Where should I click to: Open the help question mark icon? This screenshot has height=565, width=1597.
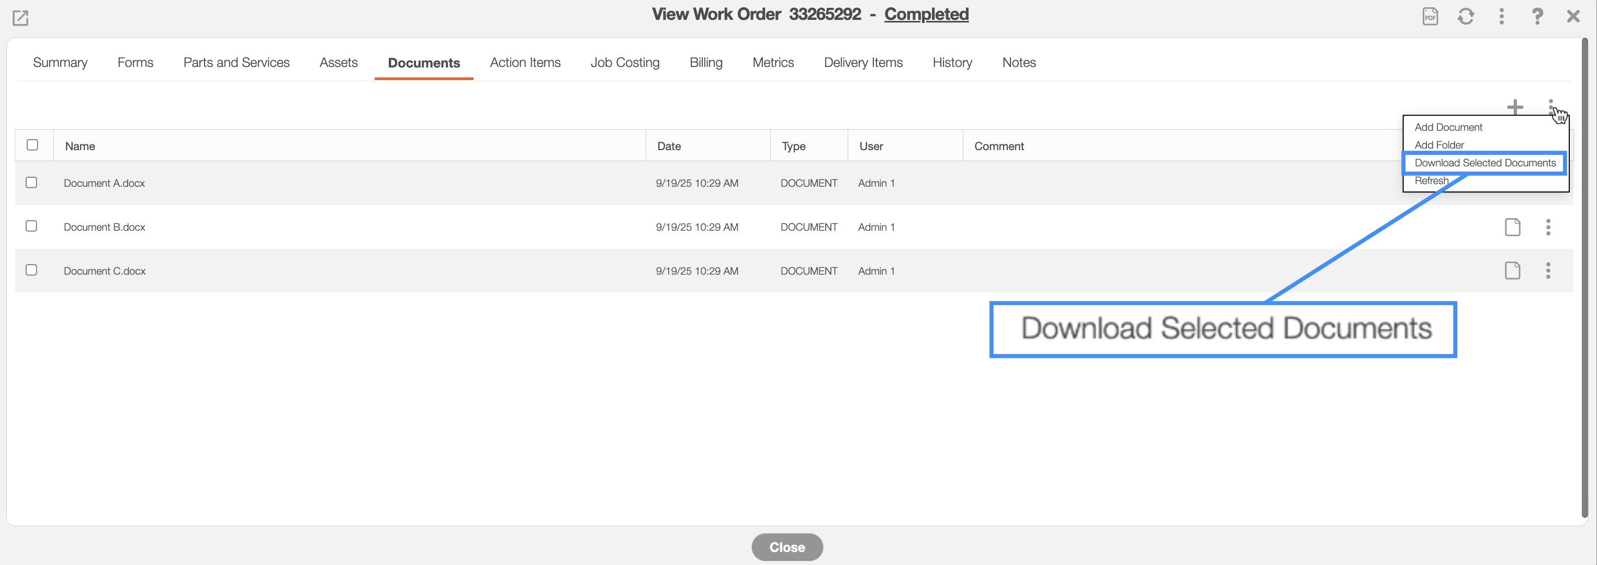click(1537, 16)
